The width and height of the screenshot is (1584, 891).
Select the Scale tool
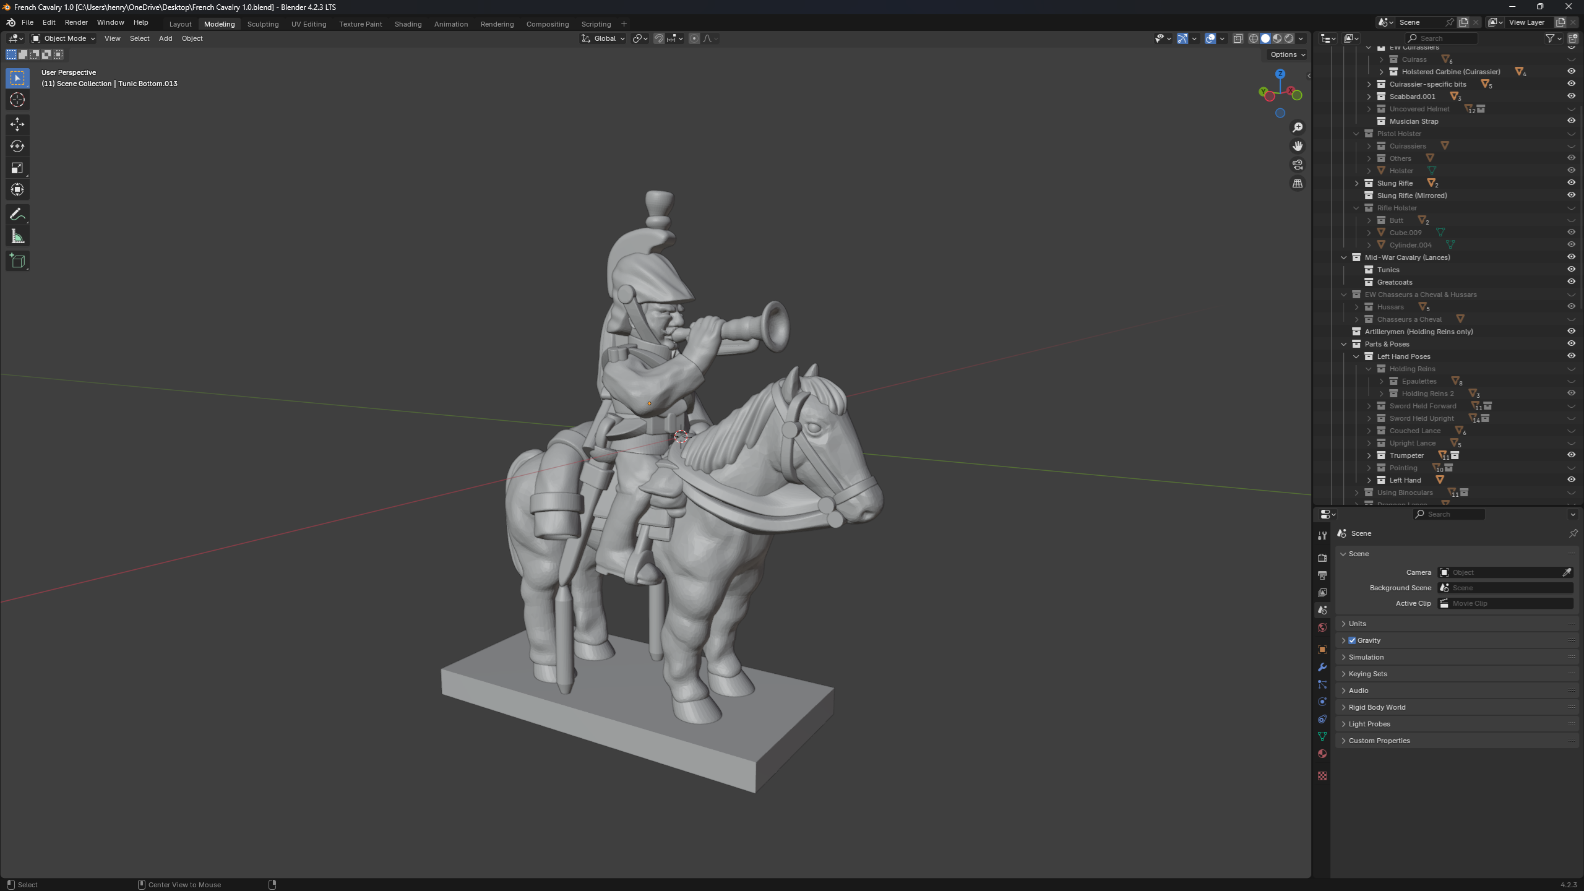17,168
